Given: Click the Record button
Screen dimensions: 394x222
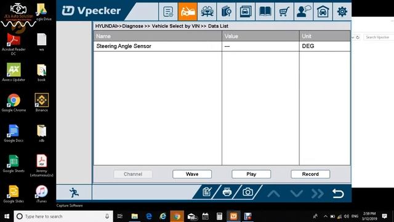Looking at the screenshot, I should tap(310, 174).
